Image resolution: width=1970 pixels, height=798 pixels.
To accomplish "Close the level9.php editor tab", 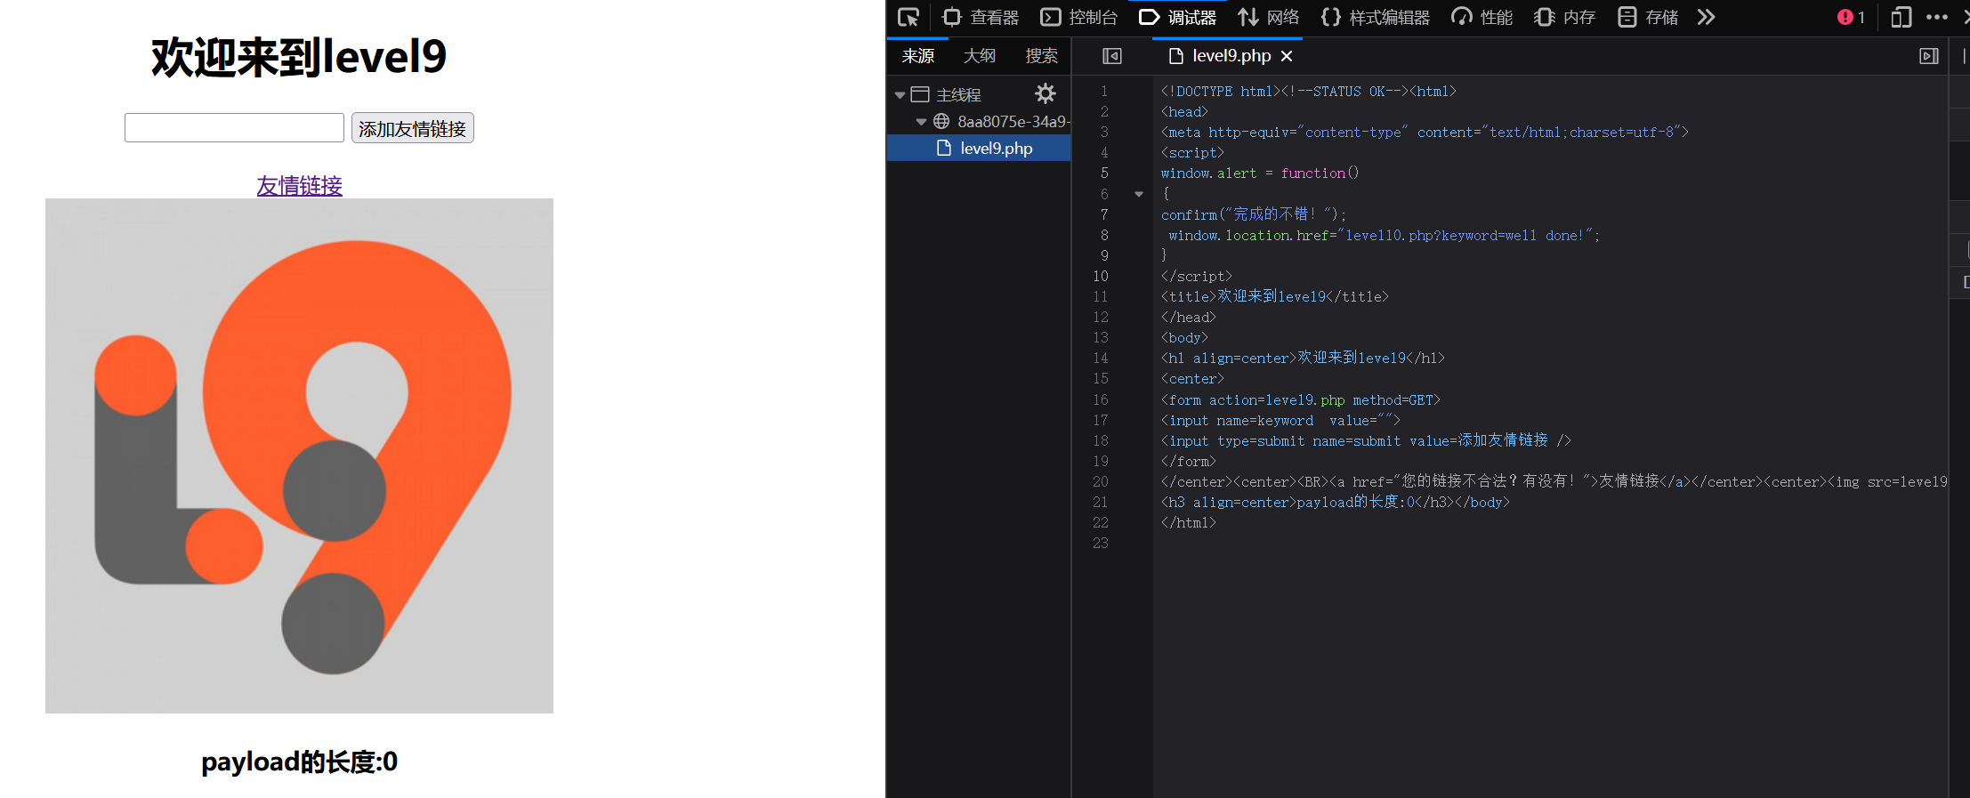I will pyautogui.click(x=1287, y=56).
